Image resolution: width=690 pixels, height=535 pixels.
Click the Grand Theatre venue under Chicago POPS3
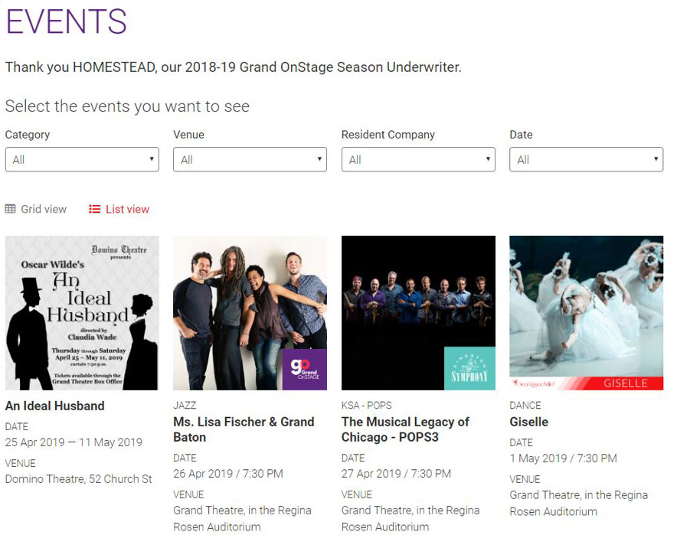(x=410, y=518)
